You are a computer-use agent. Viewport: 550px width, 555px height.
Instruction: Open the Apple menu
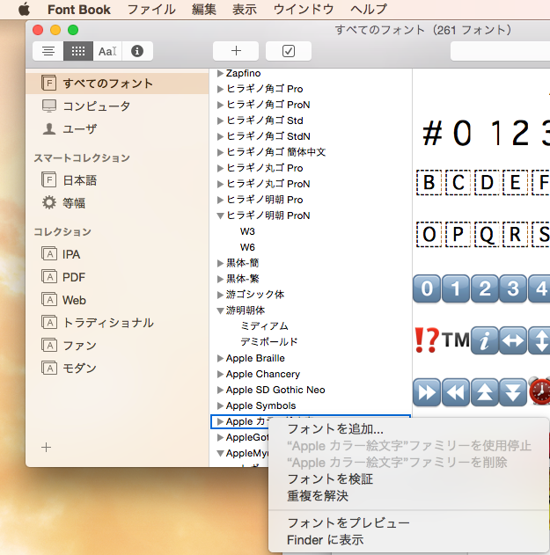[x=24, y=9]
